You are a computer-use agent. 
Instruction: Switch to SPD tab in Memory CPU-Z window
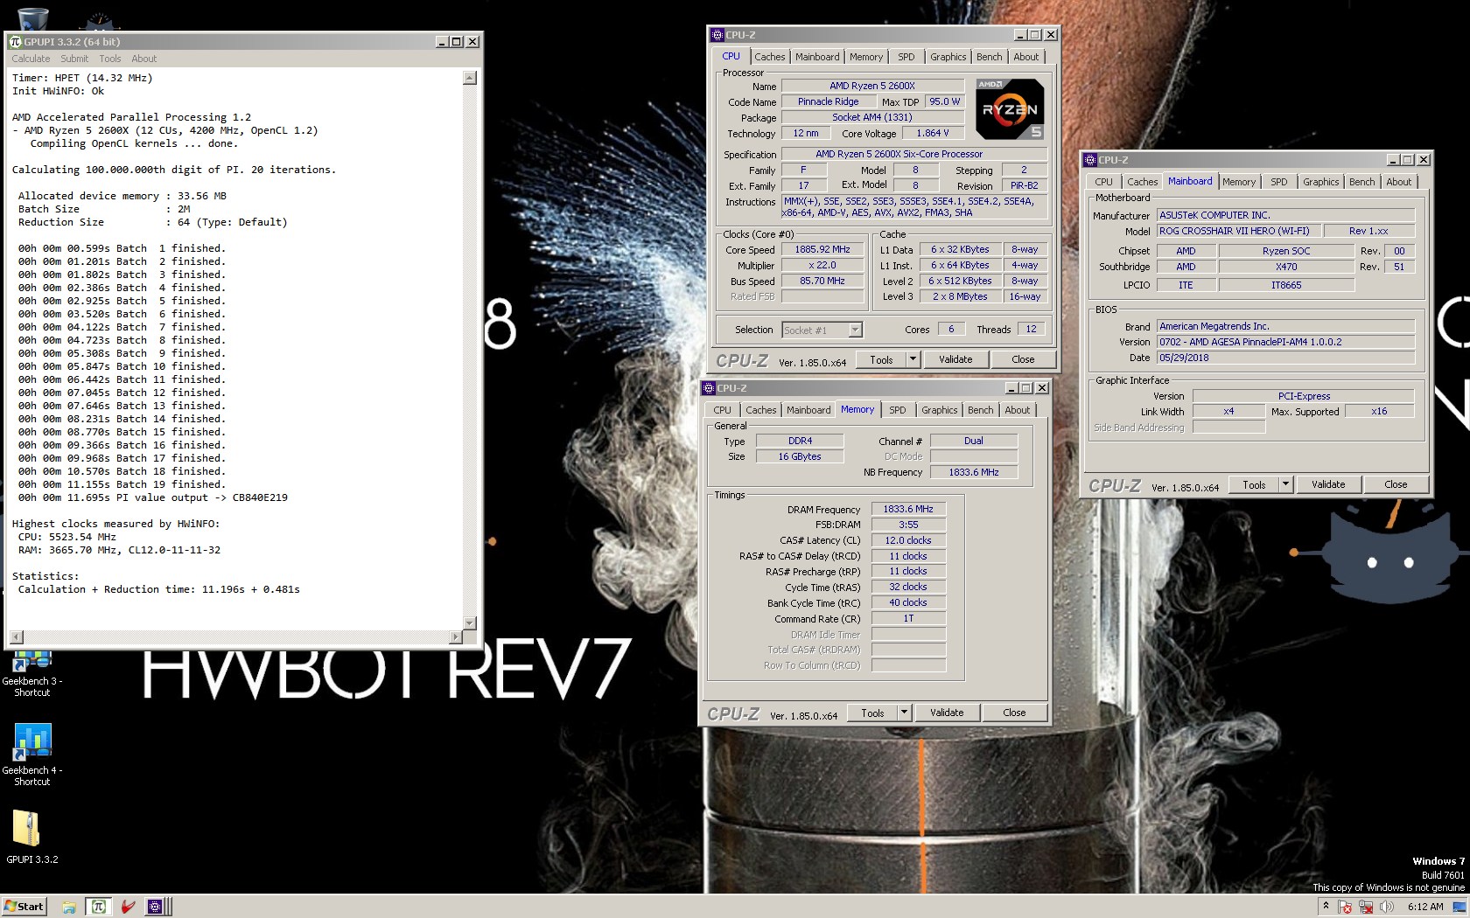[x=898, y=410]
